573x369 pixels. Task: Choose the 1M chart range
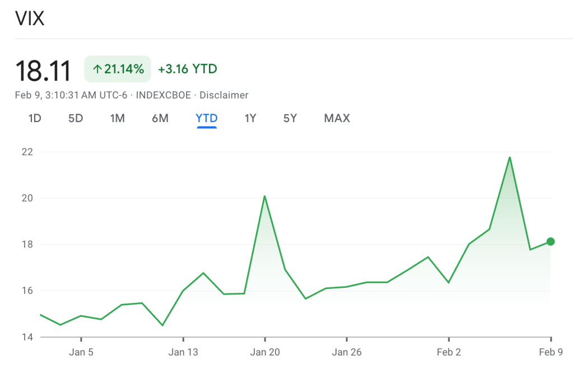117,118
